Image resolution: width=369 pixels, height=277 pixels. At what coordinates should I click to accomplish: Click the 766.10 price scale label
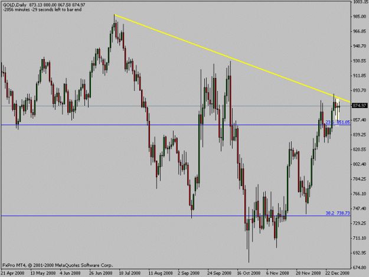359,194
